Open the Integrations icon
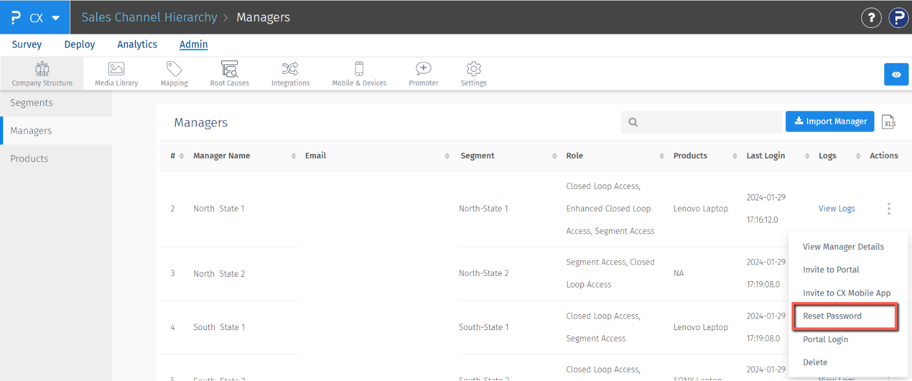Screen dimensions: 912x381 (x=290, y=69)
